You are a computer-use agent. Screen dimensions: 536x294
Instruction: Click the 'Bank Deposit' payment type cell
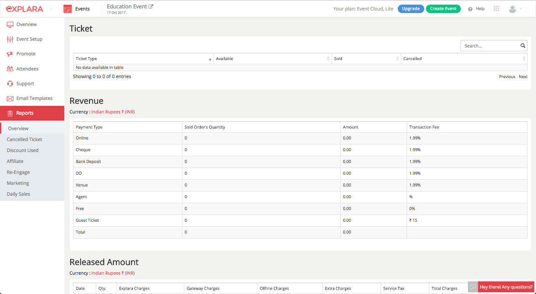click(128, 162)
